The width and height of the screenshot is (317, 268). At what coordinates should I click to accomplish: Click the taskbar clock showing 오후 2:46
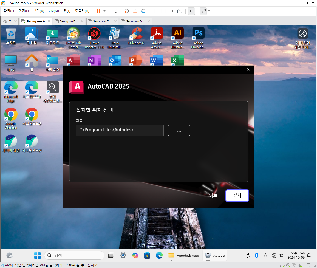click(296, 255)
